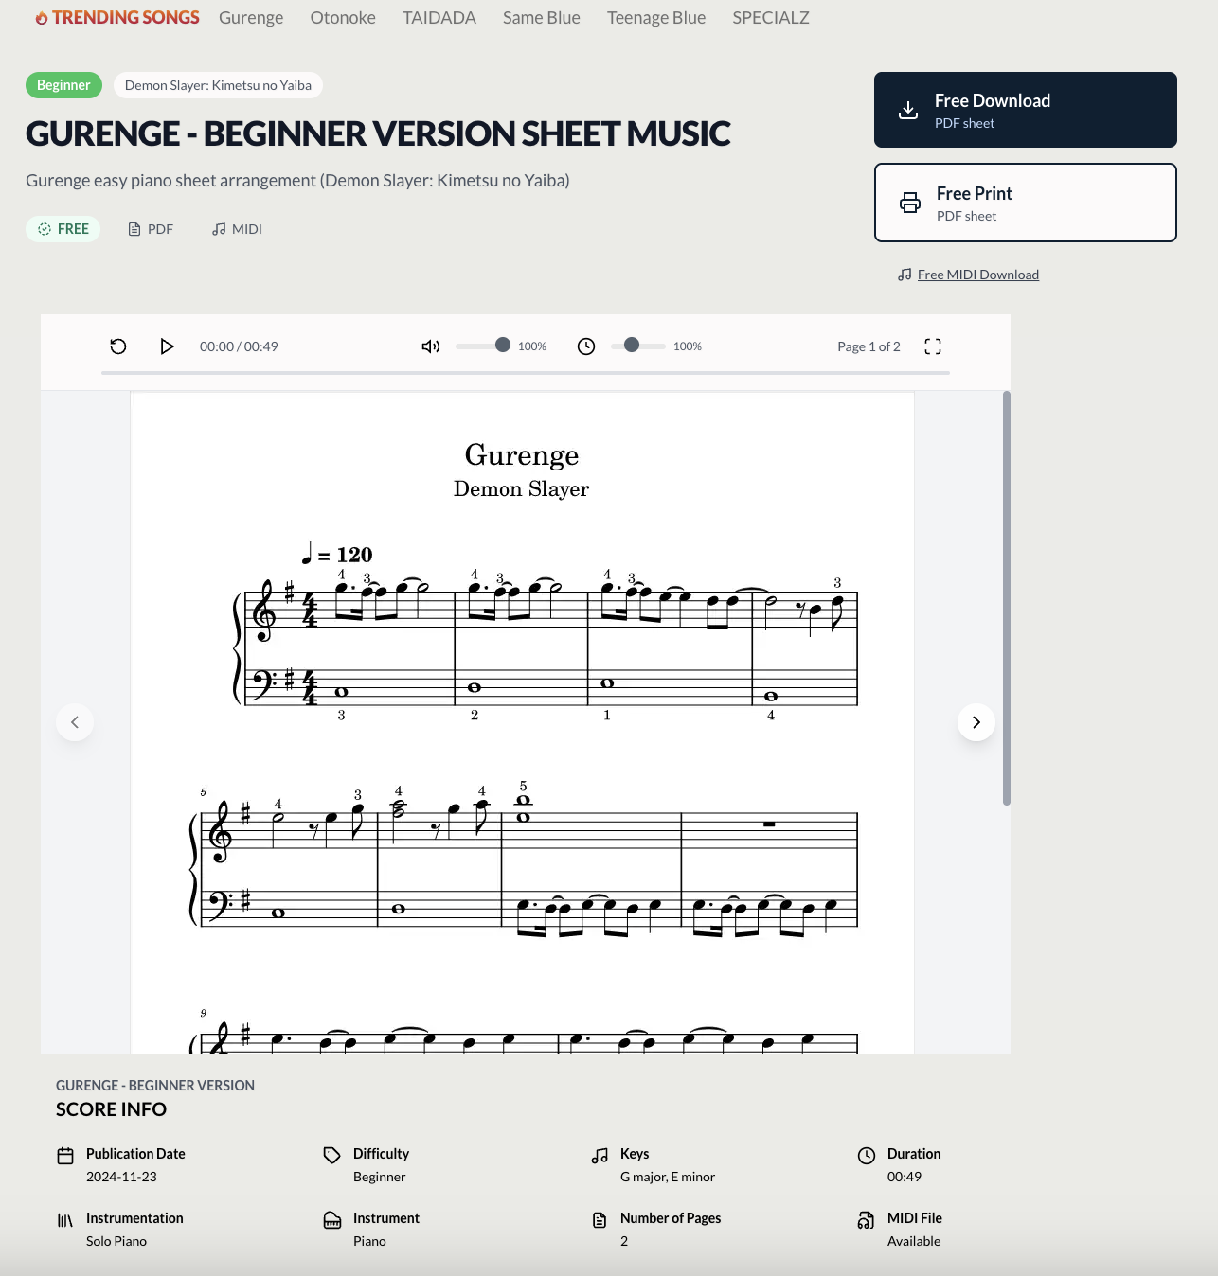Open trending song Teenage Blue
The height and width of the screenshot is (1276, 1218).
(x=656, y=18)
